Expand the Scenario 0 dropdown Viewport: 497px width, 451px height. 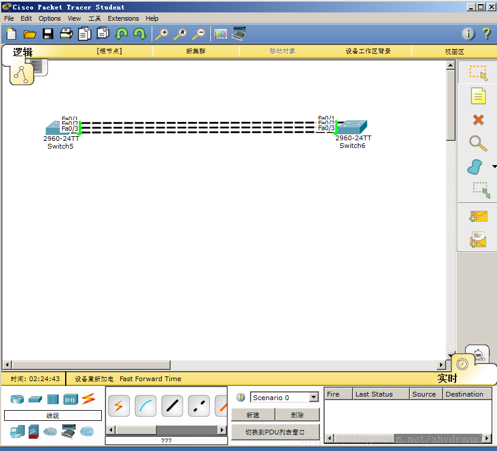(314, 397)
